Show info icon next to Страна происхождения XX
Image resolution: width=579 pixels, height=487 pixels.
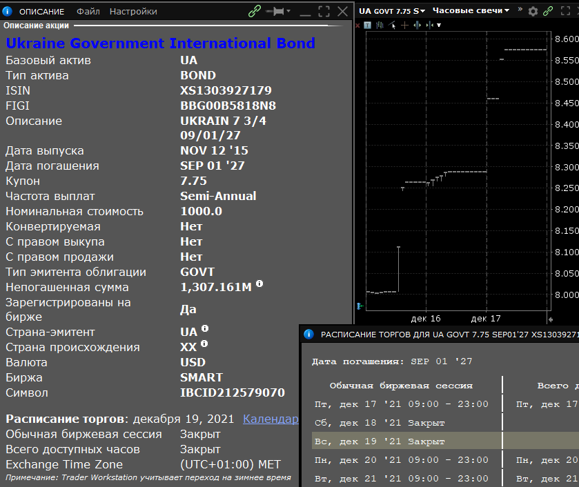coord(204,344)
